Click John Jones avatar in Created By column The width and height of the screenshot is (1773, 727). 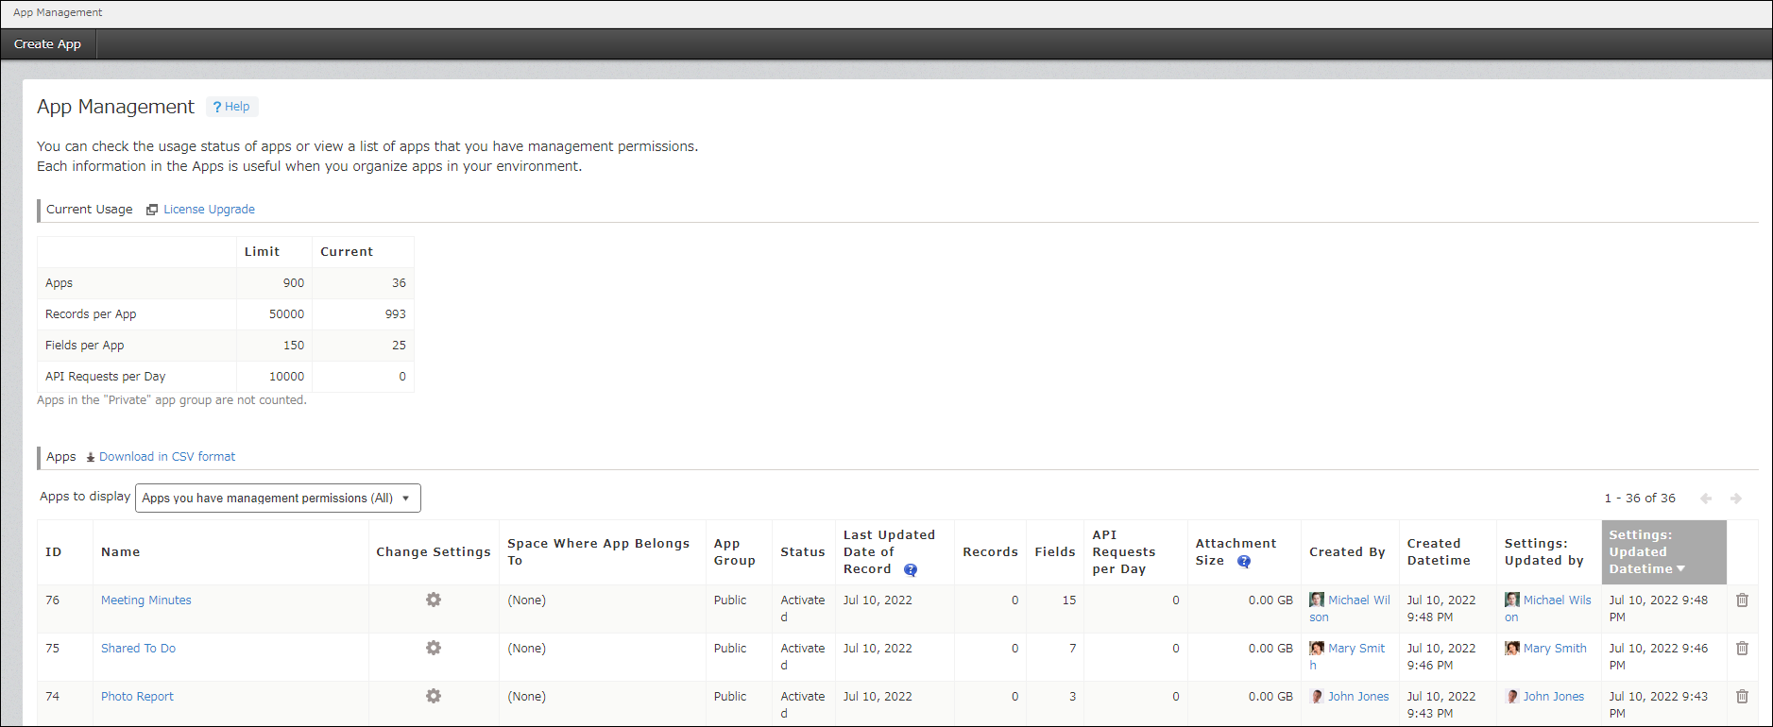coord(1317,696)
